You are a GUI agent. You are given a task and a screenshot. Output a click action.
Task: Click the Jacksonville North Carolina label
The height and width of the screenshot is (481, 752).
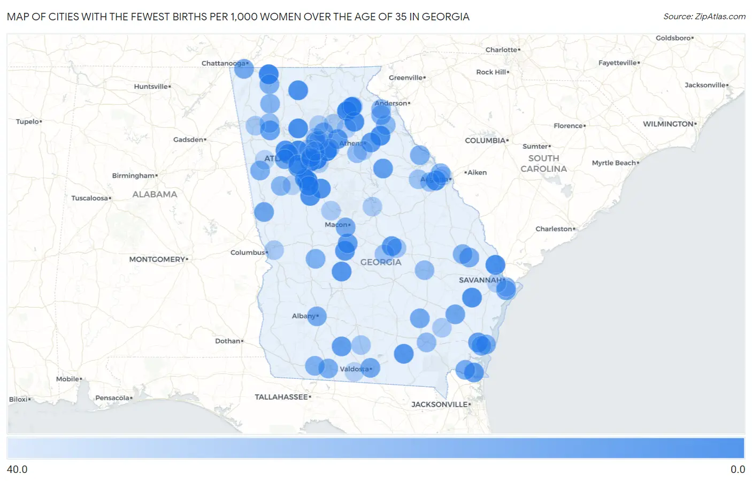pos(705,85)
